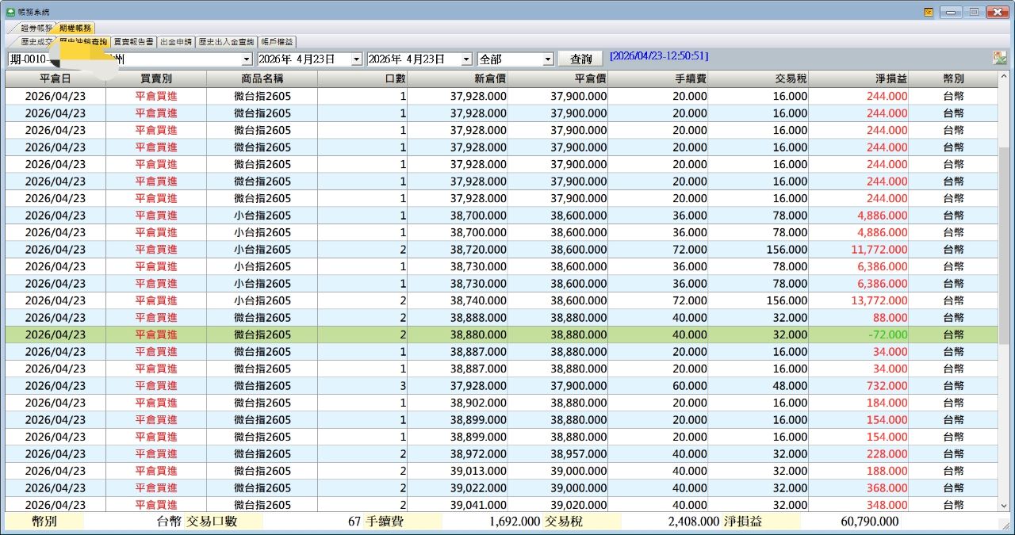The height and width of the screenshot is (535, 1015).
Task: Go to the 歷史出入金查詢 tab
Action: point(226,42)
